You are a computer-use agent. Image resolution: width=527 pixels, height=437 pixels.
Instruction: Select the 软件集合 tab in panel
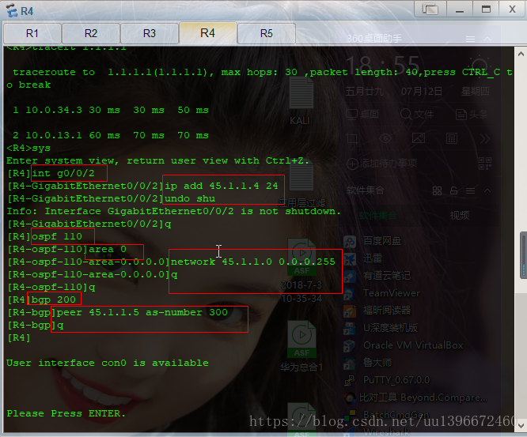click(x=377, y=216)
